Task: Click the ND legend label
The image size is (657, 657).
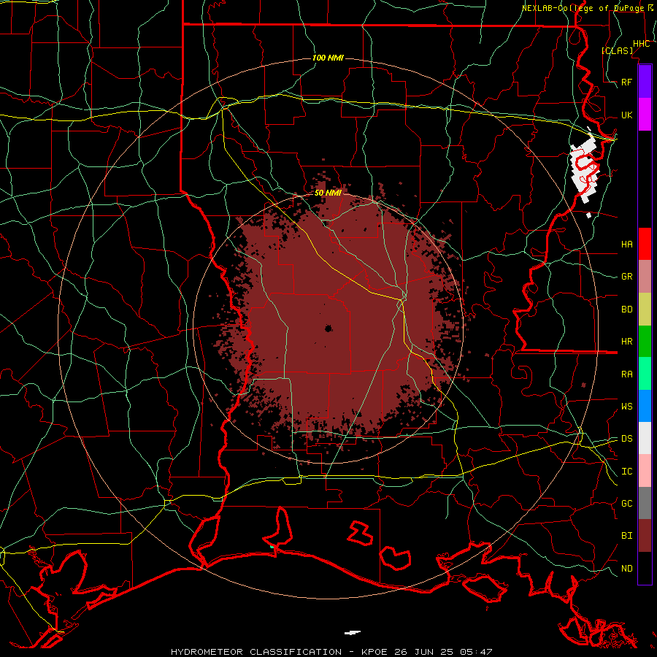Action: [626, 568]
